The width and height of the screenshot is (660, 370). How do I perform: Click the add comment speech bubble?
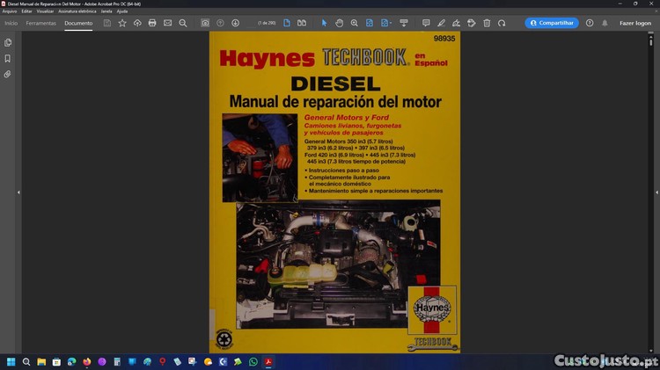(426, 23)
